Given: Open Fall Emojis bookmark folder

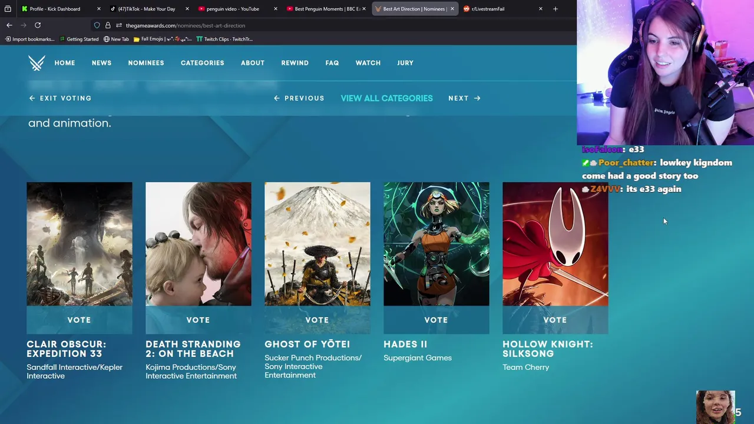Looking at the screenshot, I should tap(163, 39).
